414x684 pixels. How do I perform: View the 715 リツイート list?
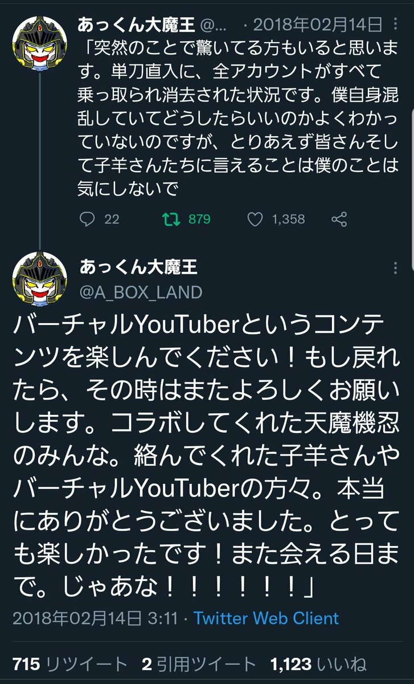point(69,663)
